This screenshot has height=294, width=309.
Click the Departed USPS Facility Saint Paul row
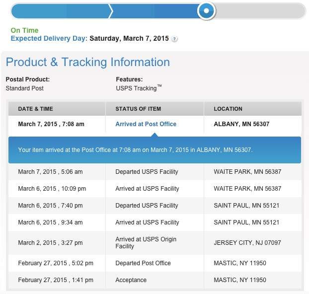[x=154, y=206]
